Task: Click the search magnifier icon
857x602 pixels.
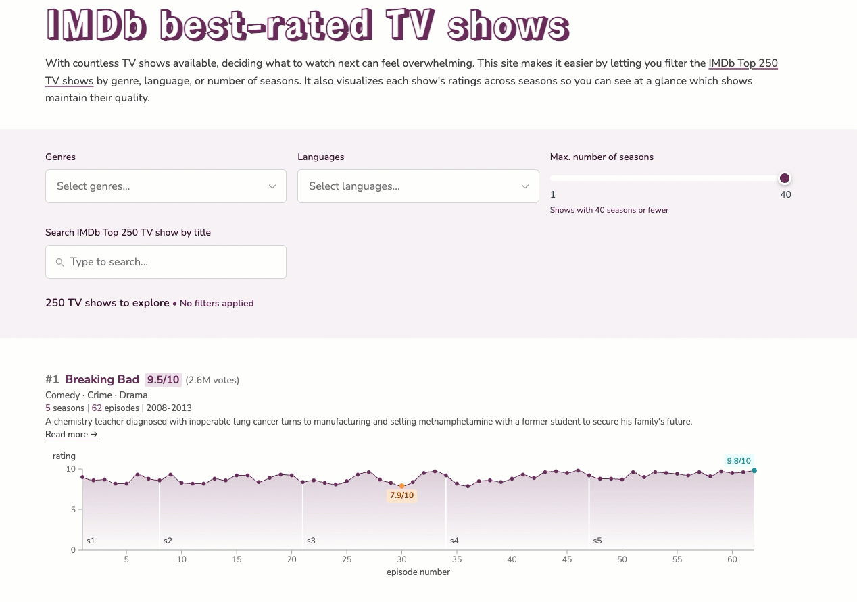Action: point(59,261)
